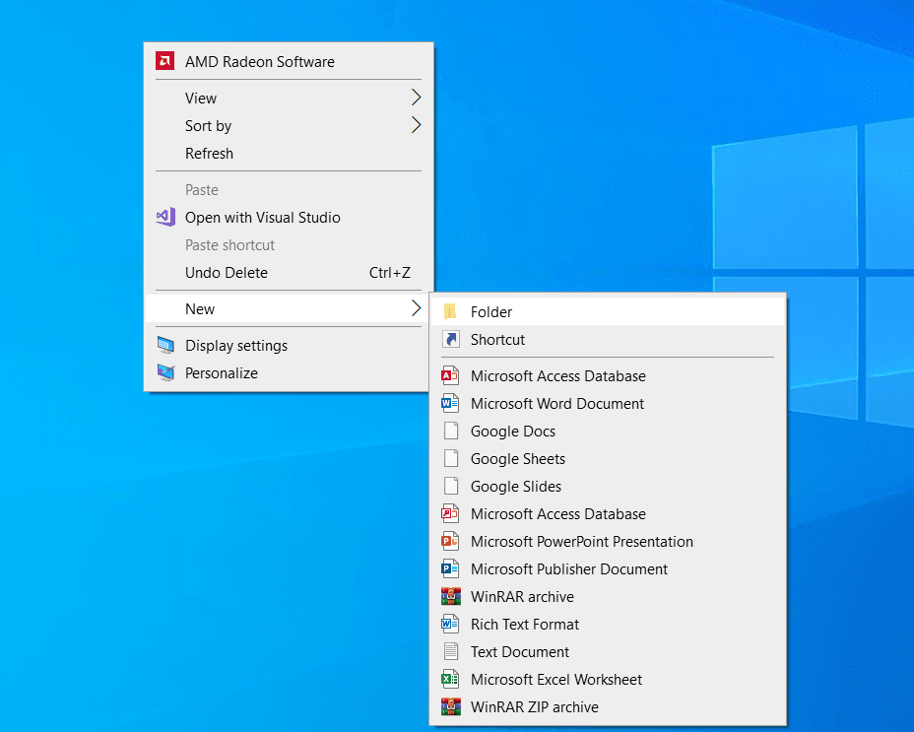This screenshot has height=732, width=914.
Task: Click the PowerPoint Presentation icon
Action: 450,541
